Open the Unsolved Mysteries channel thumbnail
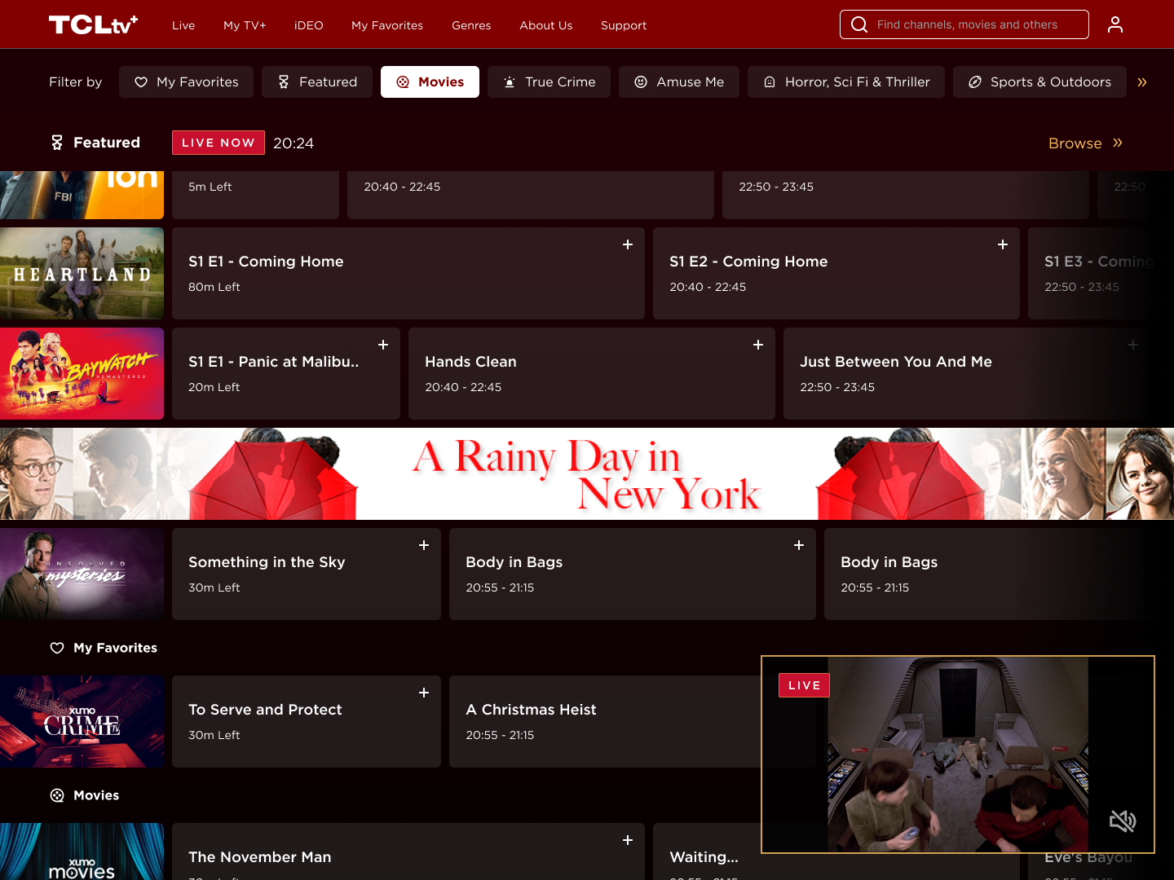Viewport: 1174px width, 880px height. point(82,574)
